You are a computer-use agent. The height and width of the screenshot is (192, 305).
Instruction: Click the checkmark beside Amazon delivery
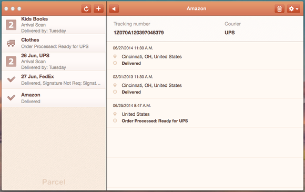(x=11, y=98)
